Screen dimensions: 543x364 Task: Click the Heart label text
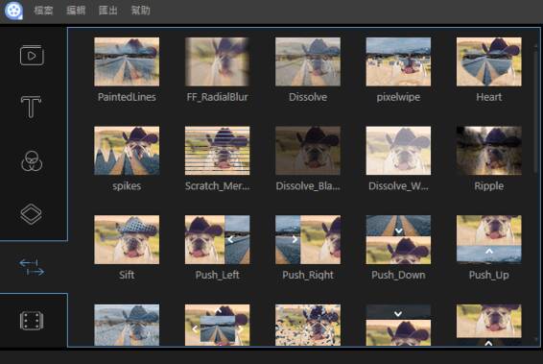[x=489, y=97]
